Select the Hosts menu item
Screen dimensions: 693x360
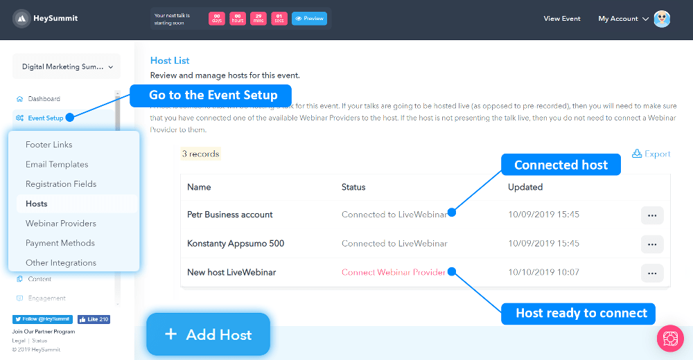77,204
